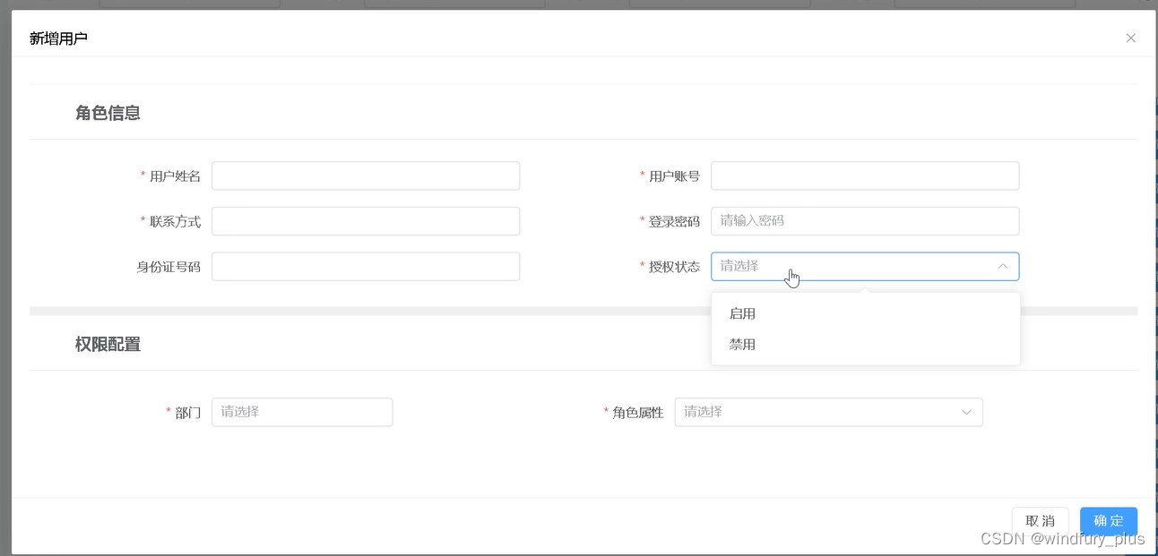This screenshot has width=1158, height=556.
Task: Click the 登录密码 password field
Action: click(865, 221)
